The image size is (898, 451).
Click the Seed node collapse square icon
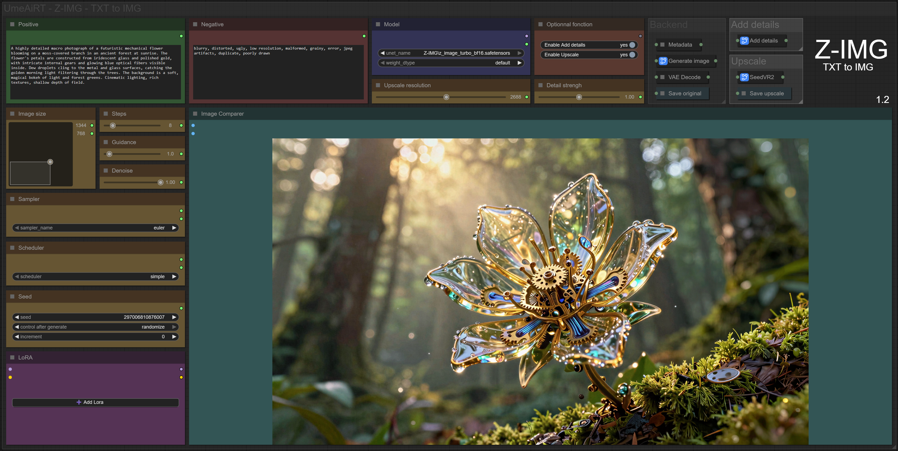[12, 296]
